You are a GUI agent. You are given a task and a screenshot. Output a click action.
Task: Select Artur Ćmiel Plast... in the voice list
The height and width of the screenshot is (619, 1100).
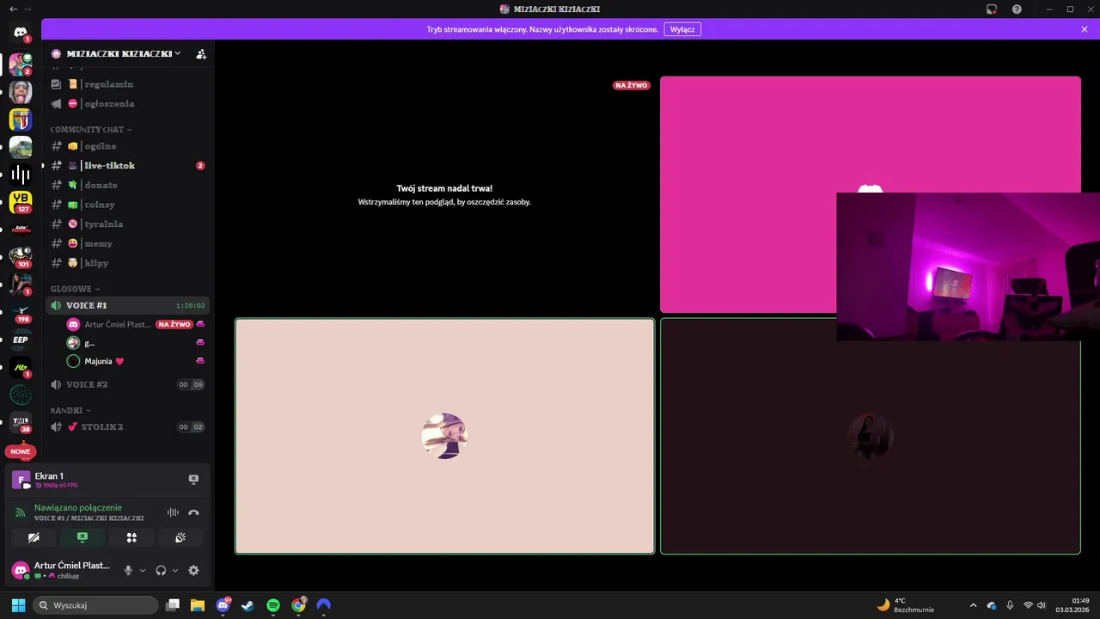[x=136, y=324]
